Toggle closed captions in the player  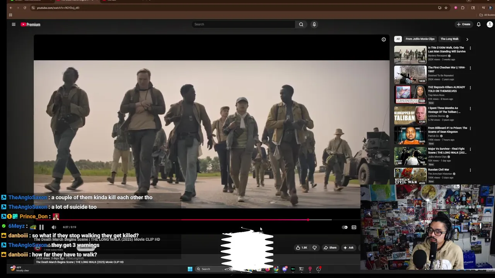tap(354, 227)
